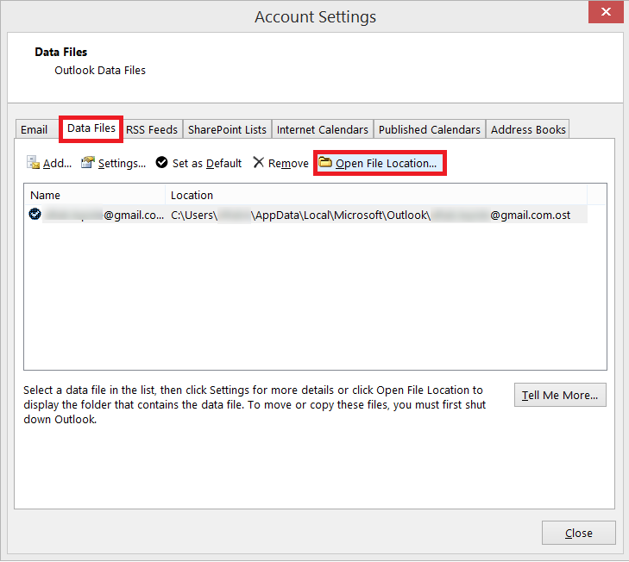Click the Add data file envelope icon

point(33,162)
